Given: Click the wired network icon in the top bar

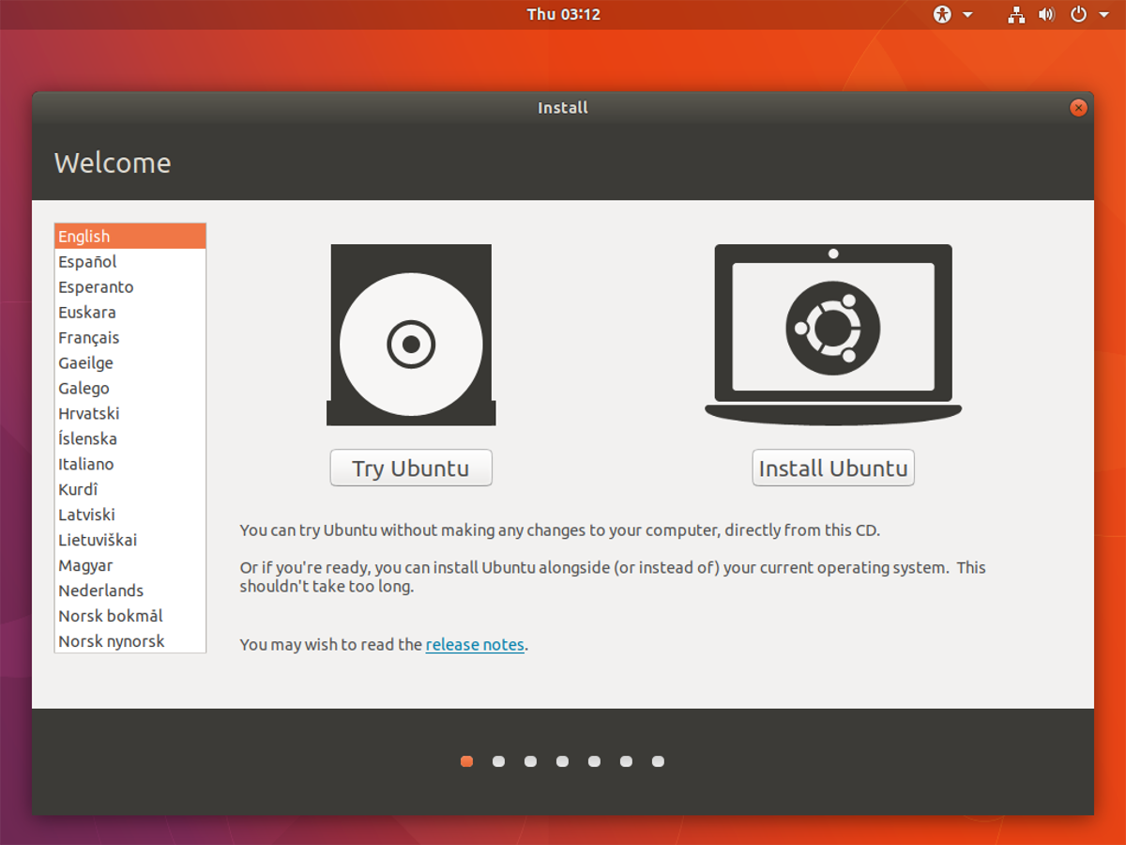Looking at the screenshot, I should (1016, 14).
